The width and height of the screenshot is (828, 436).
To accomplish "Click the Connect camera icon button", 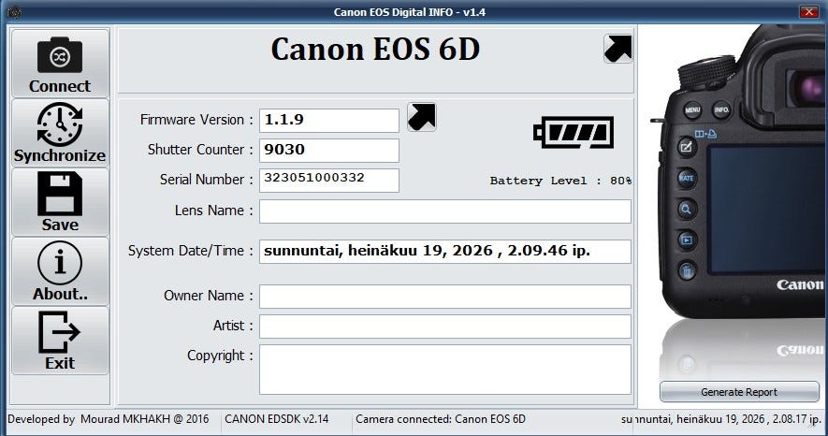I will click(x=60, y=64).
